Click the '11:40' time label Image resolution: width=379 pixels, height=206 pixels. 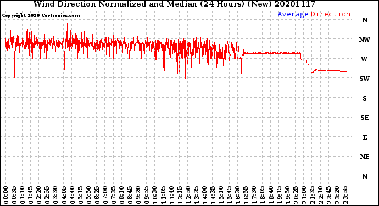171,195
